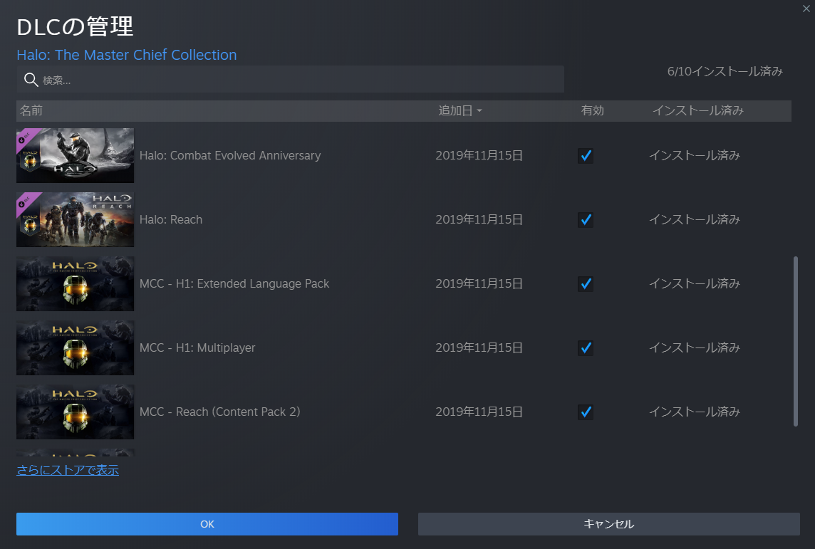Click the DLC list vertical scrollbar
This screenshot has height=549, width=815.
coord(795,341)
